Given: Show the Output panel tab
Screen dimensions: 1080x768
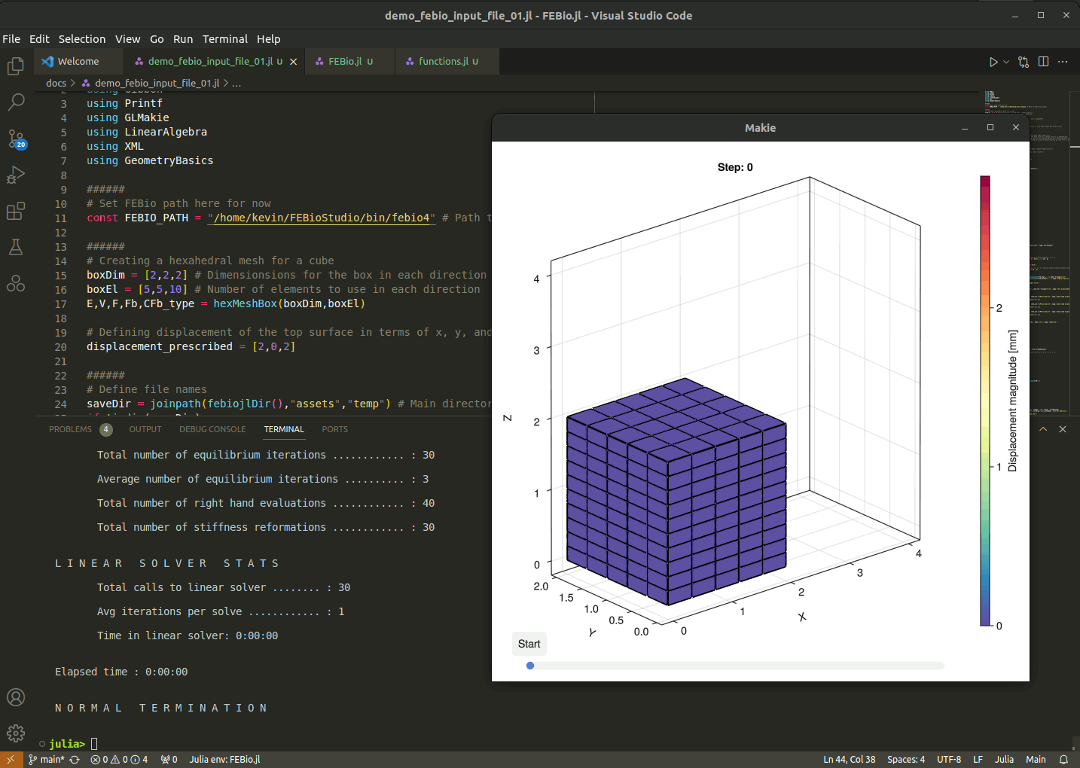Looking at the screenshot, I should click(145, 429).
